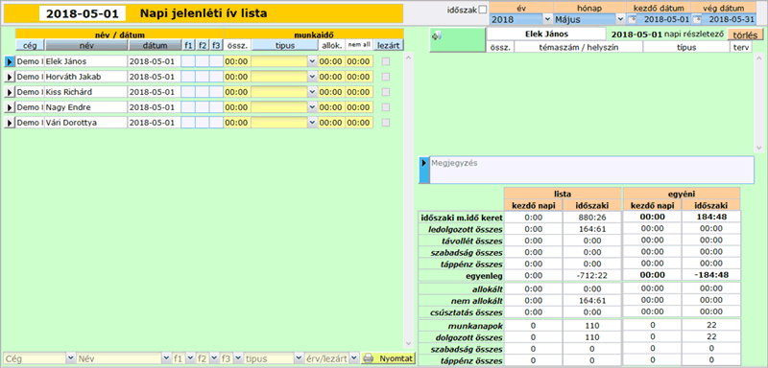Click row selector arrow for Kiss Richárd

[x=10, y=92]
